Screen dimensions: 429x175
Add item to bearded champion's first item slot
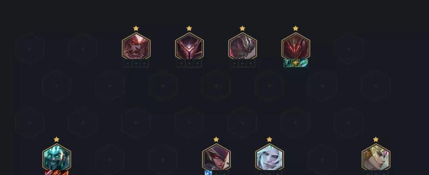tap(128, 63)
